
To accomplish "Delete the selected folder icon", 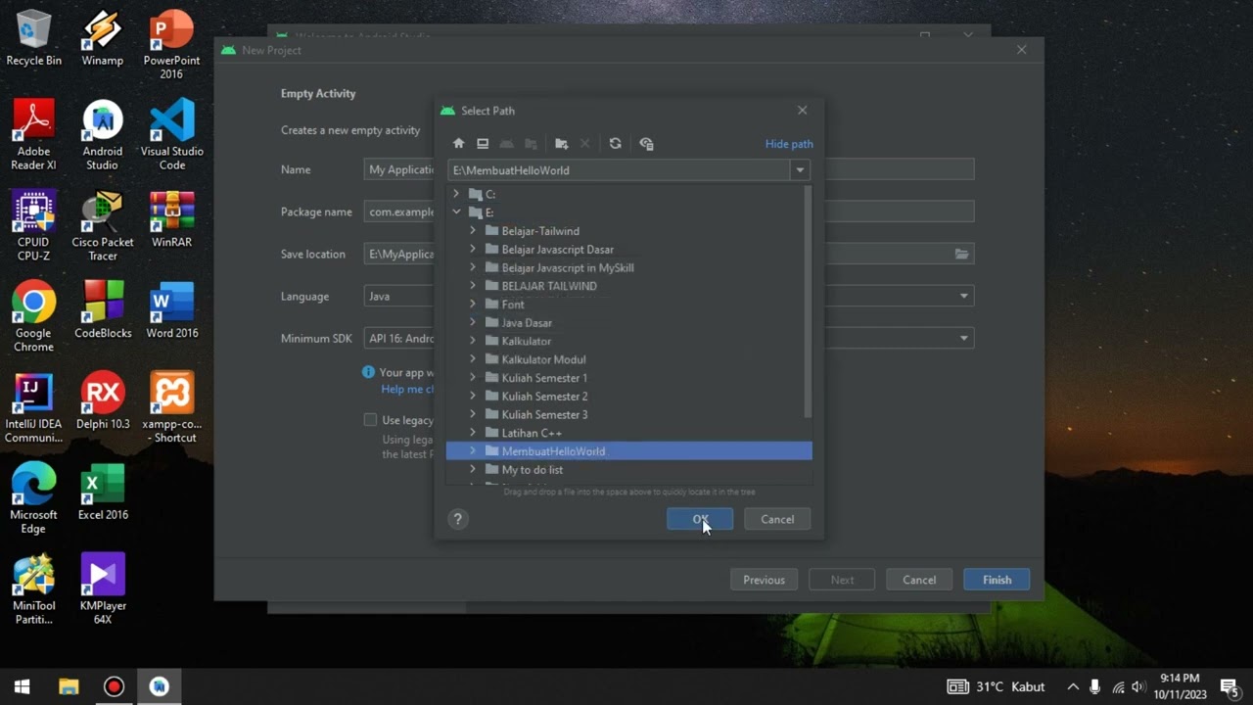I will tap(584, 144).
